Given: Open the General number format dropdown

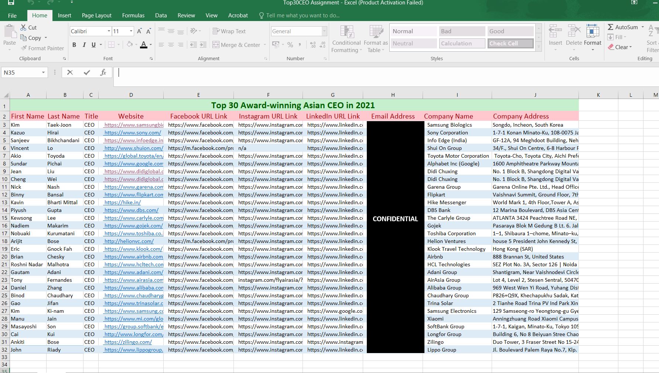Looking at the screenshot, I should [x=324, y=31].
